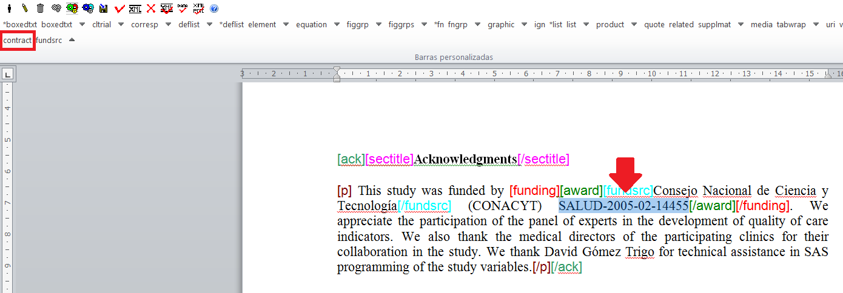Expand dropdown arrow after boxedtxt
Image resolution: width=843 pixels, height=293 pixels.
[81, 25]
